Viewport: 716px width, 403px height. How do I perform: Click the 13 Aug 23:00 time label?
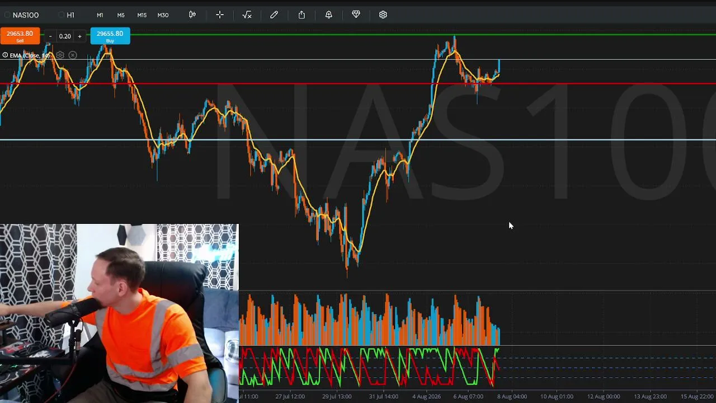pos(650,396)
